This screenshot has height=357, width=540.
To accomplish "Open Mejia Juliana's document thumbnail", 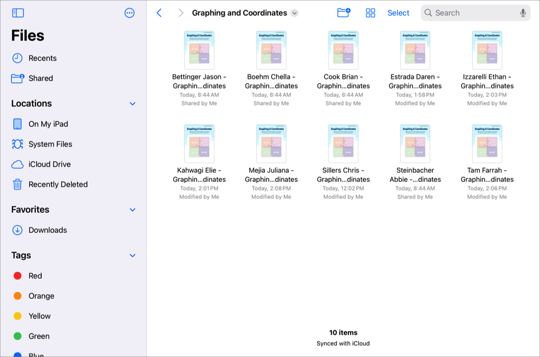I will (x=271, y=144).
